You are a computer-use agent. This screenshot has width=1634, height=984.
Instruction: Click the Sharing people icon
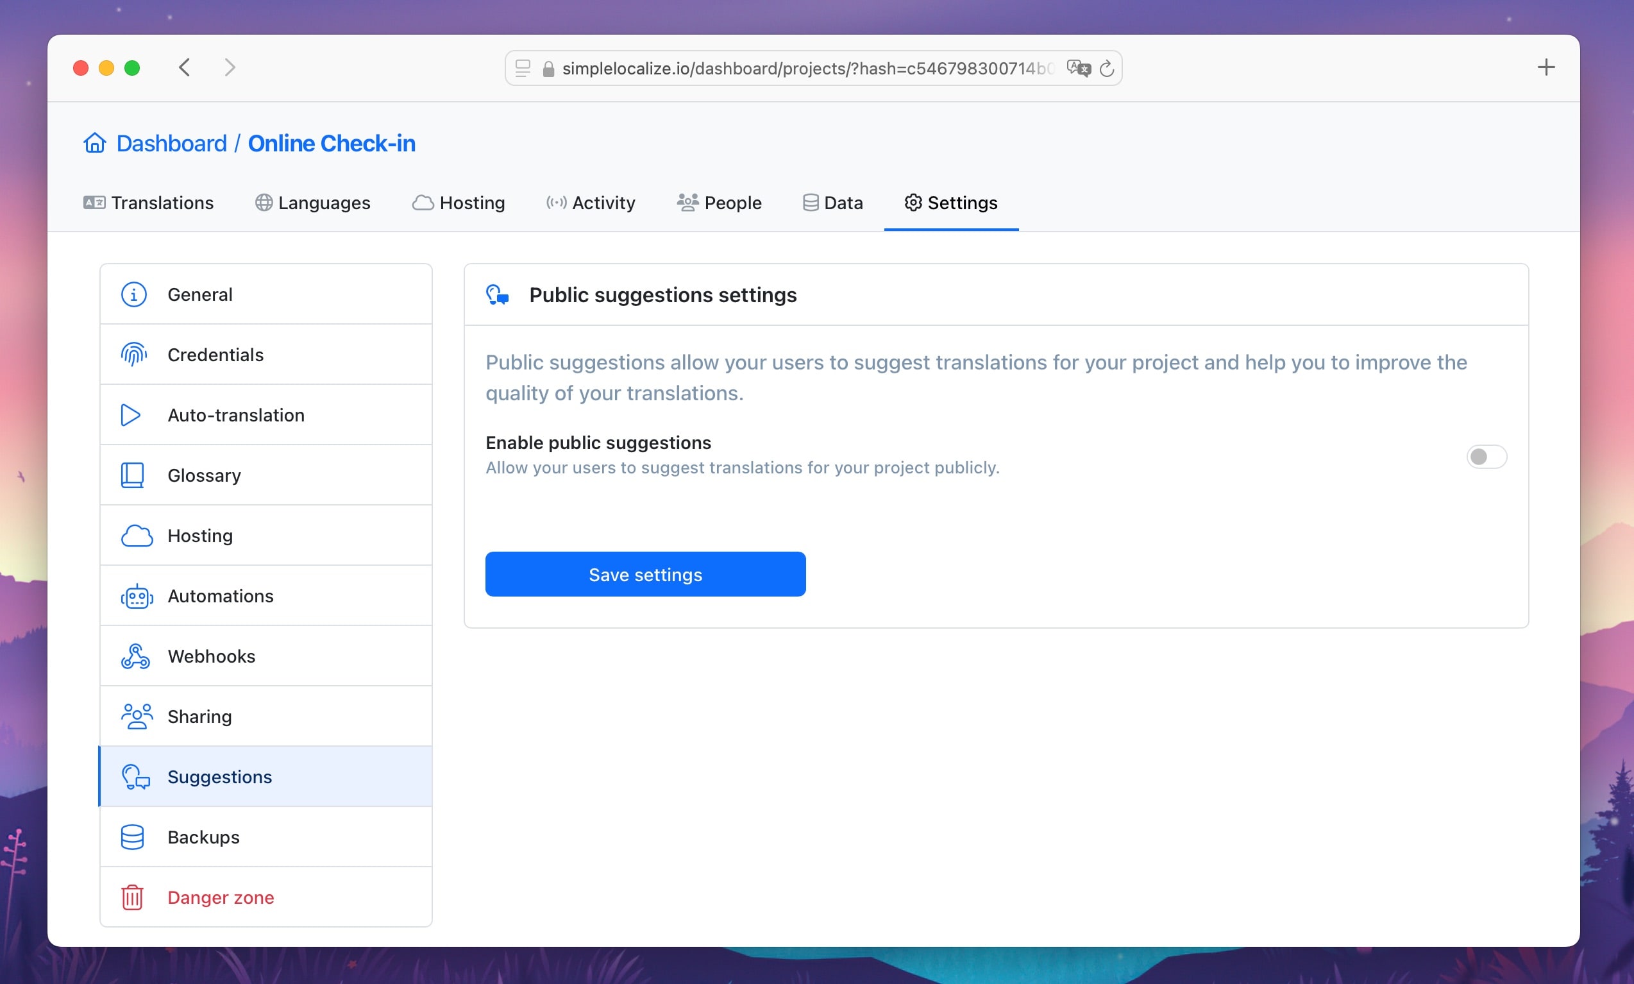pos(137,717)
